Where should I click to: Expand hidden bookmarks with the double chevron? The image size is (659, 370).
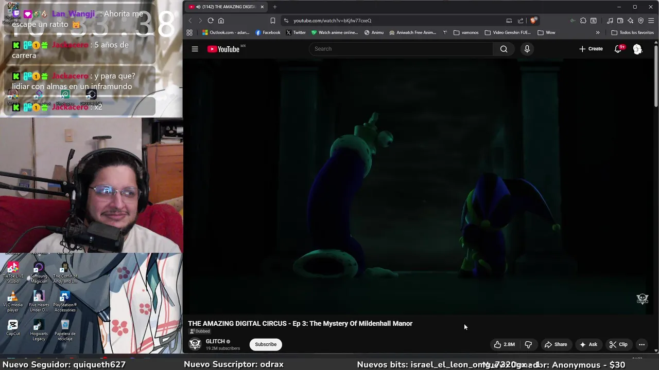tap(598, 32)
